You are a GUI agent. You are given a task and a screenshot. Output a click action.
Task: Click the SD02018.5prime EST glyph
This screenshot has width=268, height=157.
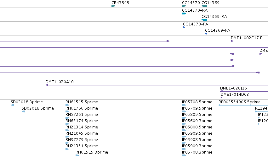coord(24,111)
